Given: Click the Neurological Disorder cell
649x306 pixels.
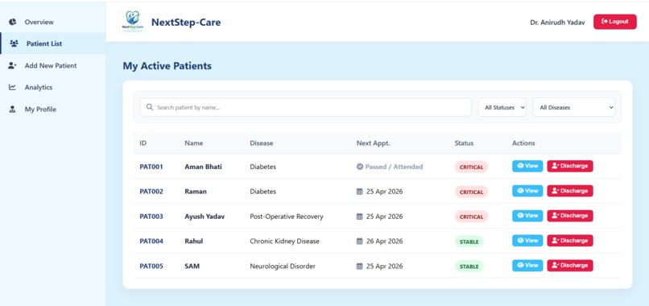Looking at the screenshot, I should pyautogui.click(x=283, y=267).
